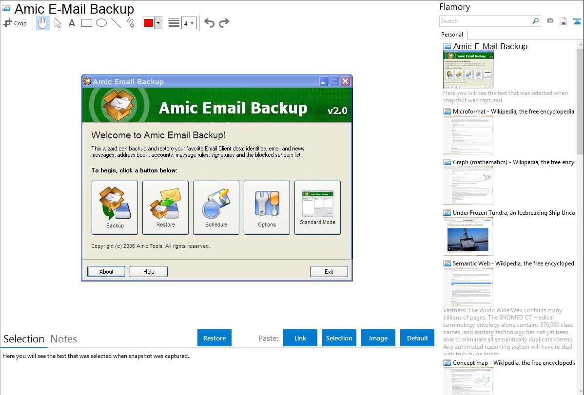Screen dimensions: 584x395
Task: Click the Semantic Web title text
Action: [x=513, y=263]
